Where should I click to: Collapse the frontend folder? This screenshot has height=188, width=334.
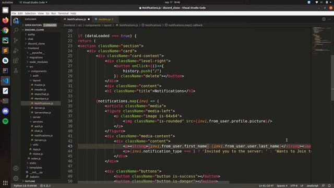tap(33, 48)
